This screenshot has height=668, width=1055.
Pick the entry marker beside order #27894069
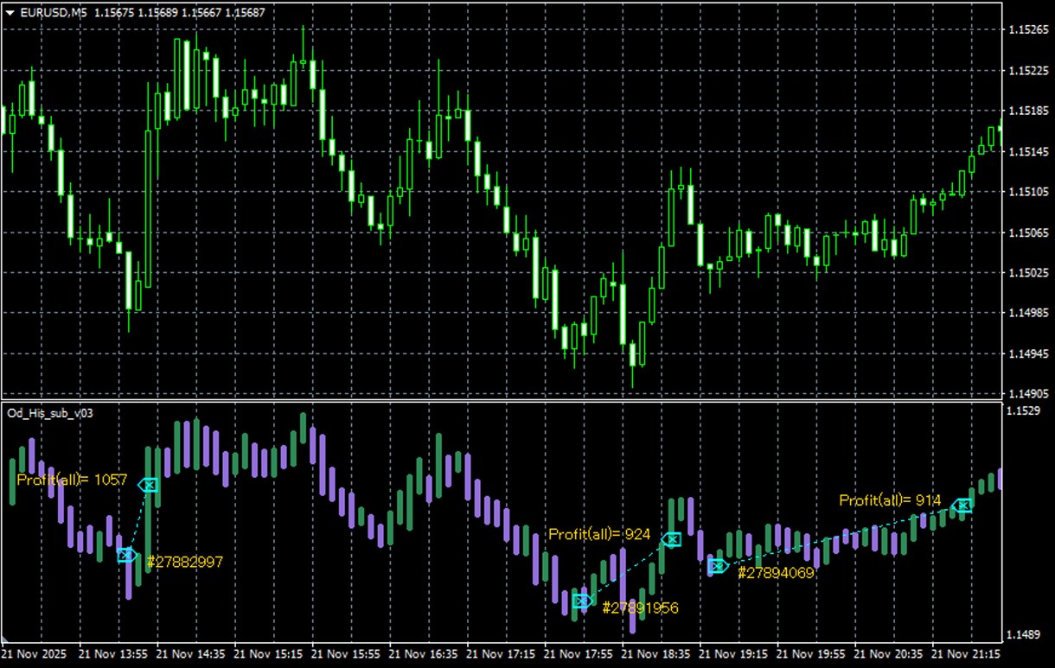click(x=717, y=566)
